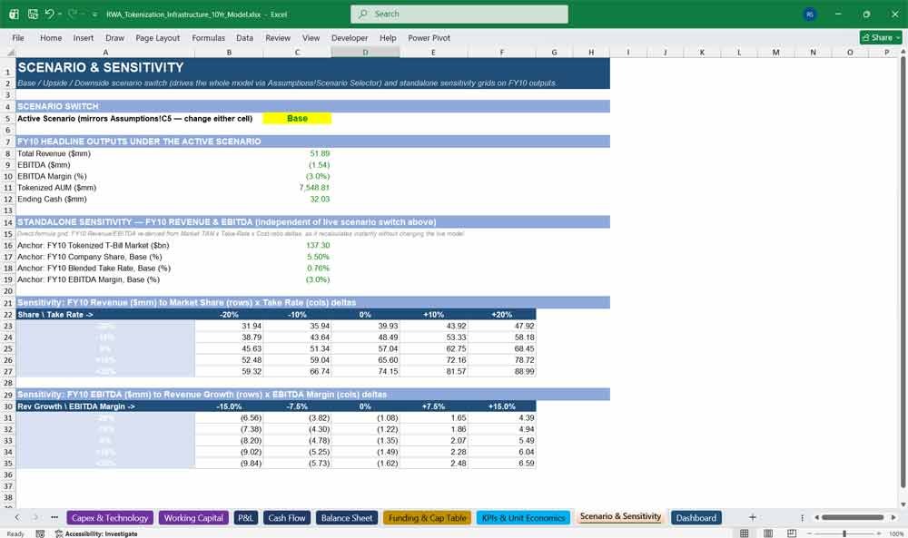Click the Total Revenue value 51.89
908x538 pixels.
click(x=320, y=153)
